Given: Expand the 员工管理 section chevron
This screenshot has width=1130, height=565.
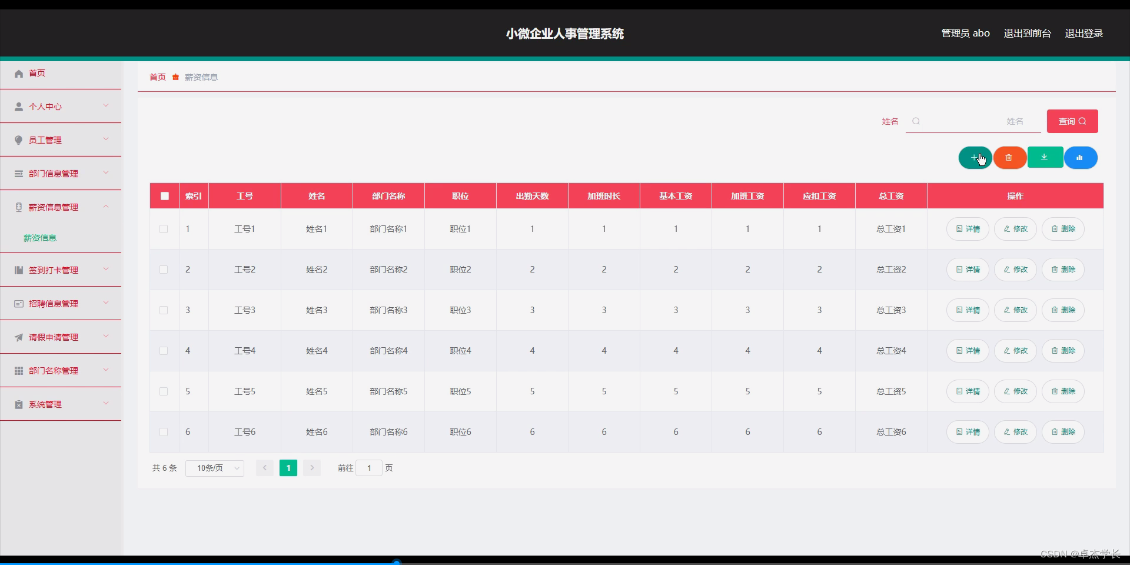Looking at the screenshot, I should click(x=105, y=139).
